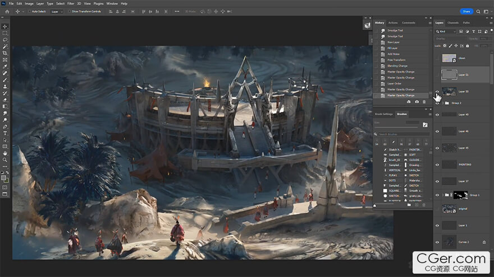Viewport: 494px width, 277px height.
Task: Open the Filter menu
Action: coord(71,3)
